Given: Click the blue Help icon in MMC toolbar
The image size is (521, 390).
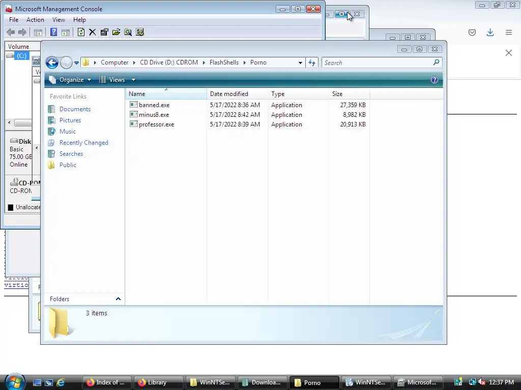Looking at the screenshot, I should point(53,32).
